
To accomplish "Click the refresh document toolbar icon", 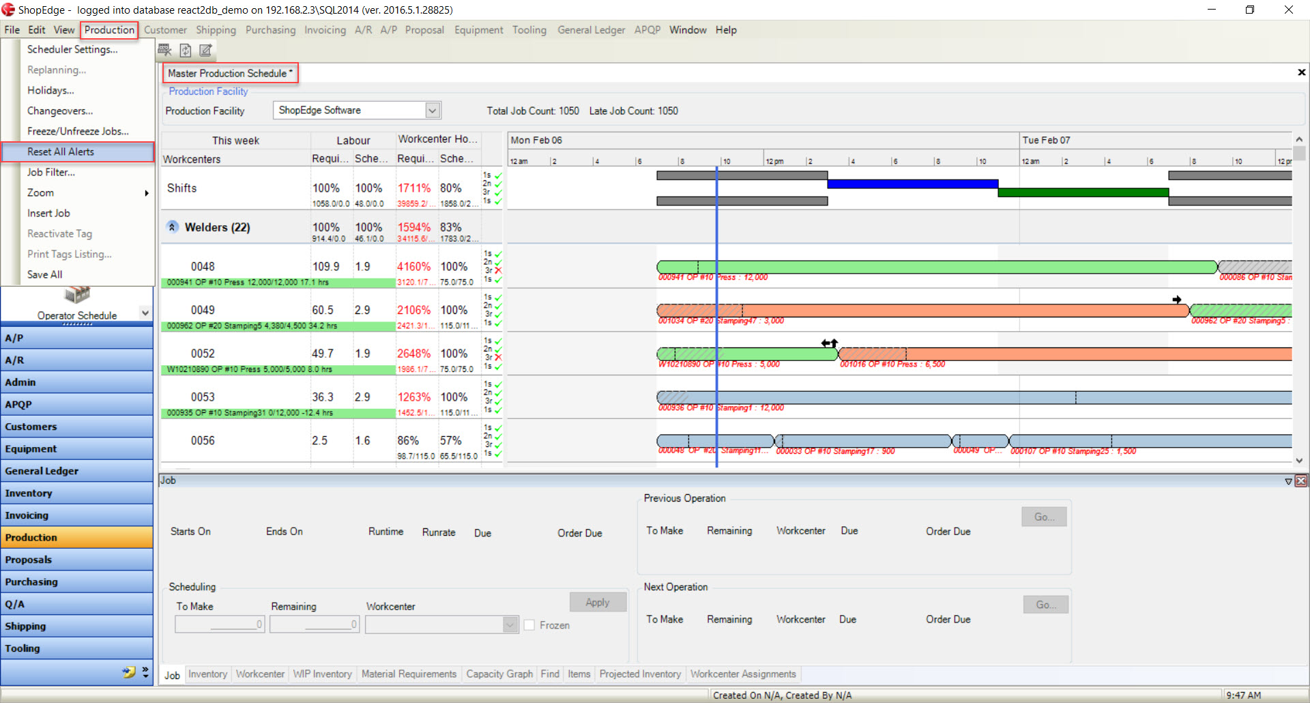I will coord(185,50).
